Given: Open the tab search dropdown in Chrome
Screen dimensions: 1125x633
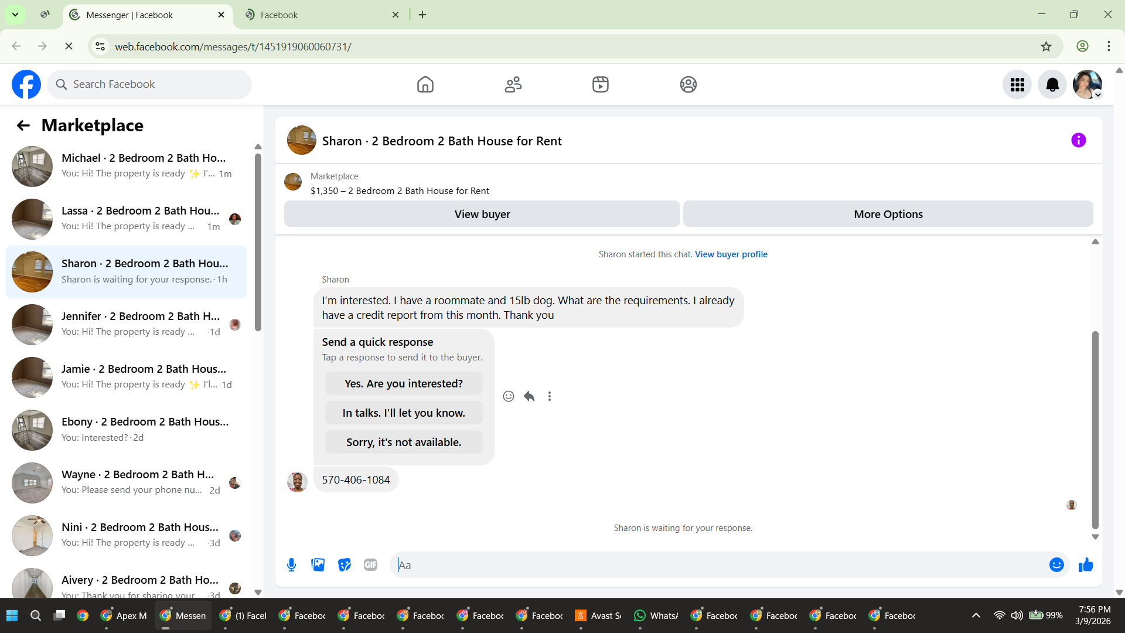Looking at the screenshot, I should (15, 15).
